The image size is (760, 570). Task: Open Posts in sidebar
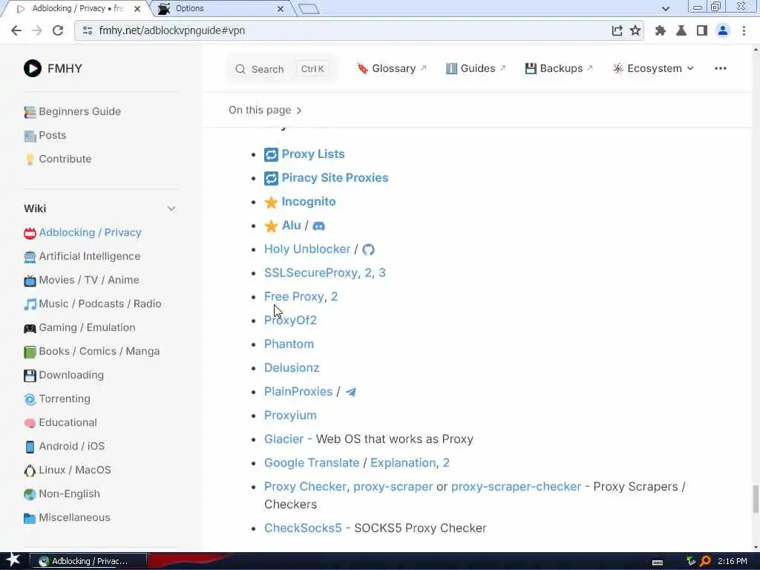(x=45, y=135)
